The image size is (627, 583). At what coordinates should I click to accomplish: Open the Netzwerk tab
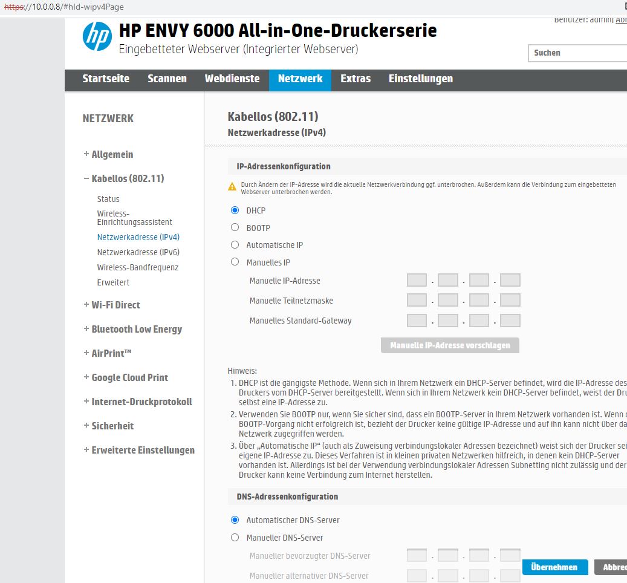point(301,80)
